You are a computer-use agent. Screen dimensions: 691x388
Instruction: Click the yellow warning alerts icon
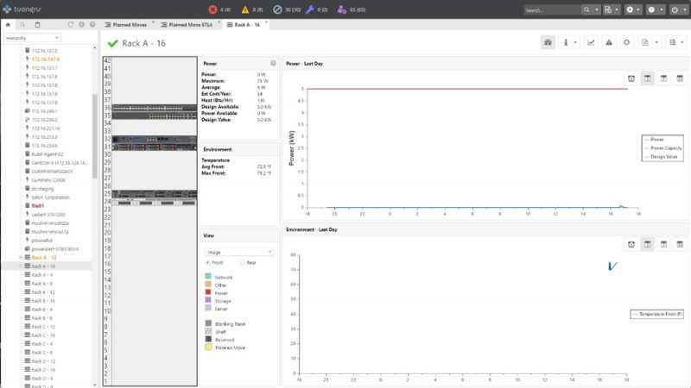tap(246, 9)
